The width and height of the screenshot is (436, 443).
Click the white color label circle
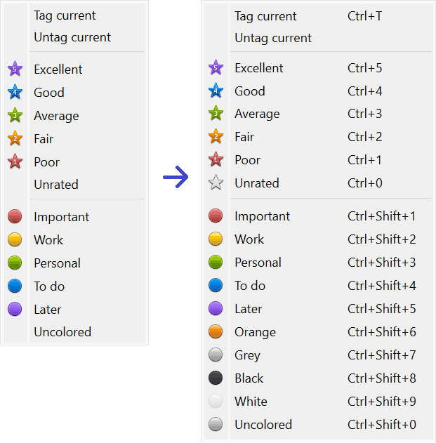click(216, 402)
